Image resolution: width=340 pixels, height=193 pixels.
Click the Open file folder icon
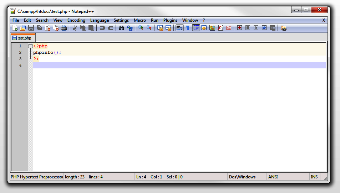(x=22, y=28)
